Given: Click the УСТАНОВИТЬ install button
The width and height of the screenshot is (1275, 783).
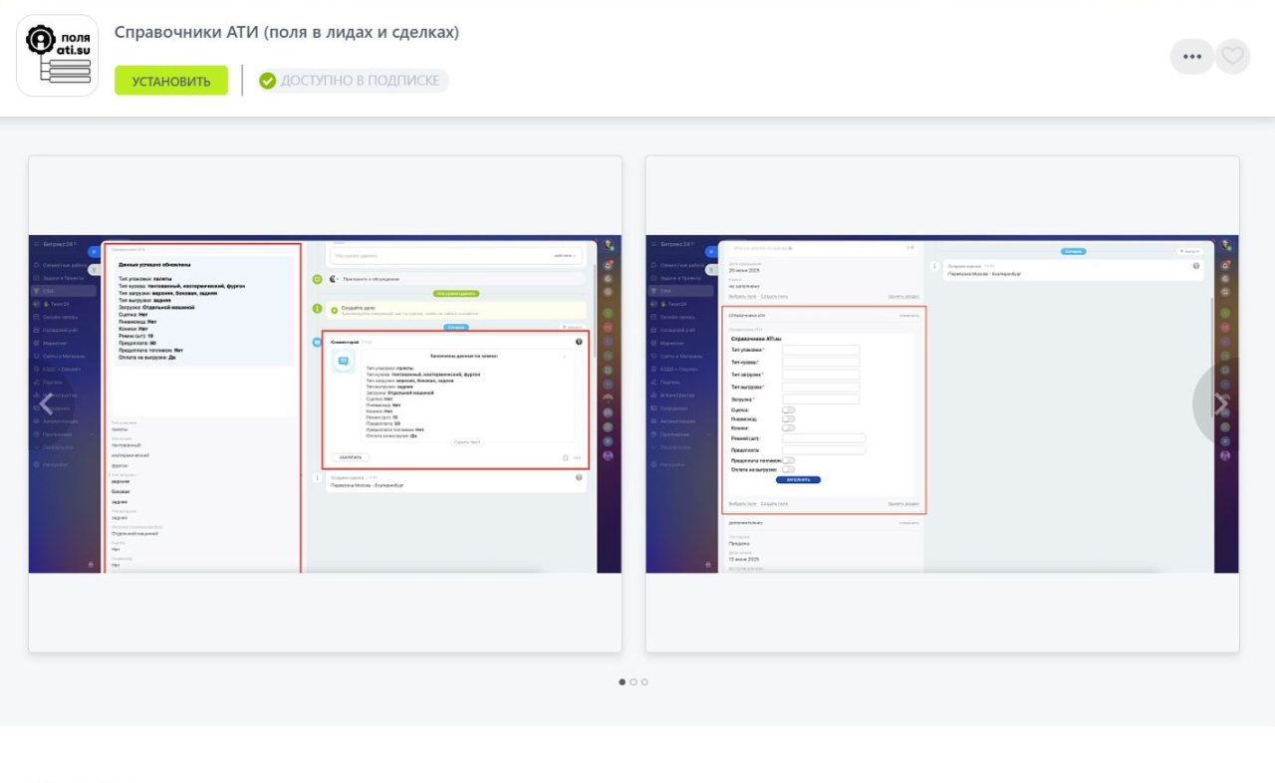Looking at the screenshot, I should click(x=171, y=81).
